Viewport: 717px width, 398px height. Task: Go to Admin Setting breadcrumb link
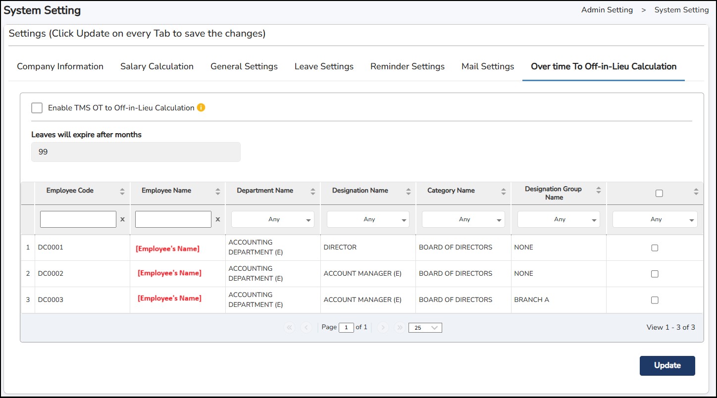607,10
